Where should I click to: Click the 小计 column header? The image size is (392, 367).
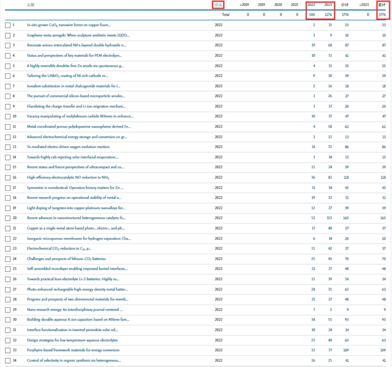(345, 4)
